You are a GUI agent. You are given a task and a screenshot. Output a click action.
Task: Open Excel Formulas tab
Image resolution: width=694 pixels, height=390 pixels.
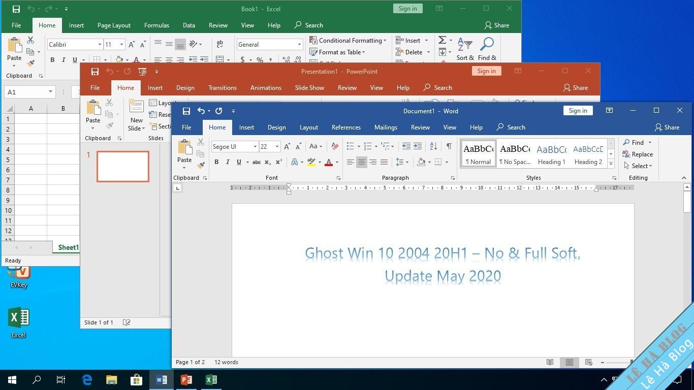coord(156,25)
